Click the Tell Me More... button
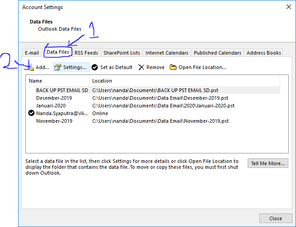Viewport: 296px width, 227px height. click(268, 163)
